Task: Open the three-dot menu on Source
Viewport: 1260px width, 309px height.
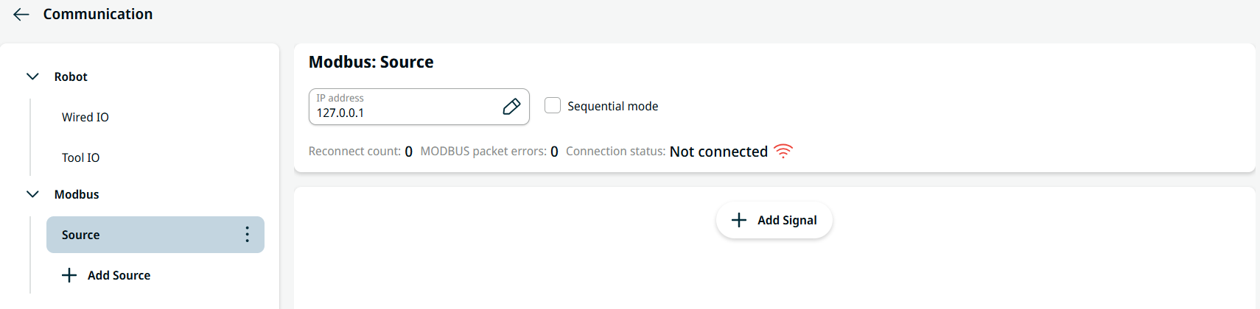Action: pos(247,235)
